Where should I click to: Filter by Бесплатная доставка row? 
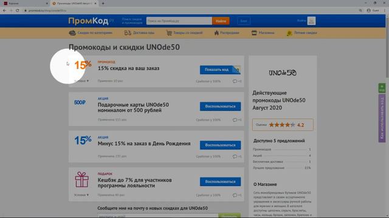(x=281, y=162)
